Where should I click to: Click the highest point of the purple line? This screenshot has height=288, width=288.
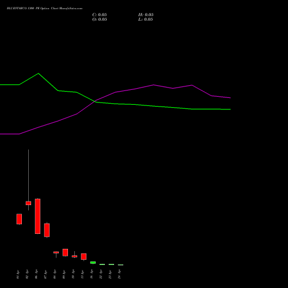(x=154, y=85)
